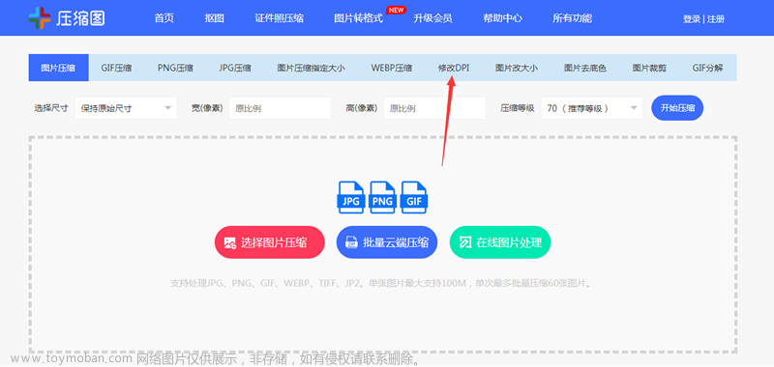Switch to the JPG压缩 tab
774x367 pixels.
(235, 68)
